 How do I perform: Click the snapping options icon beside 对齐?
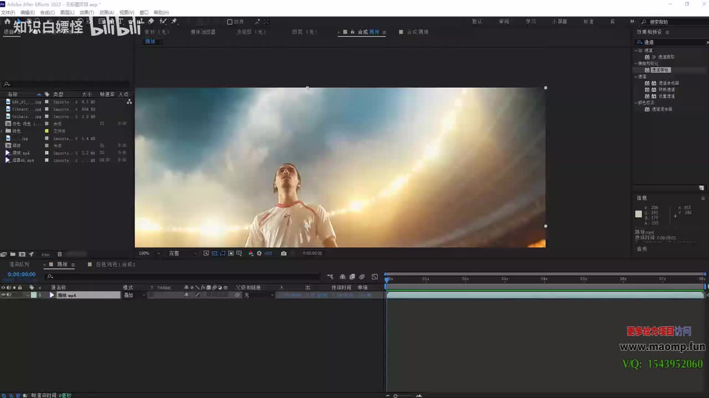coord(257,22)
